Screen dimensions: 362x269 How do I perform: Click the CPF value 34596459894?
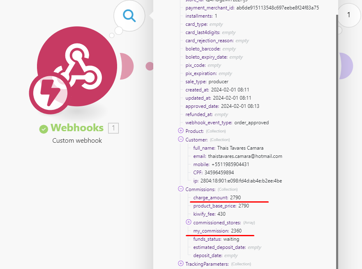(x=219, y=173)
